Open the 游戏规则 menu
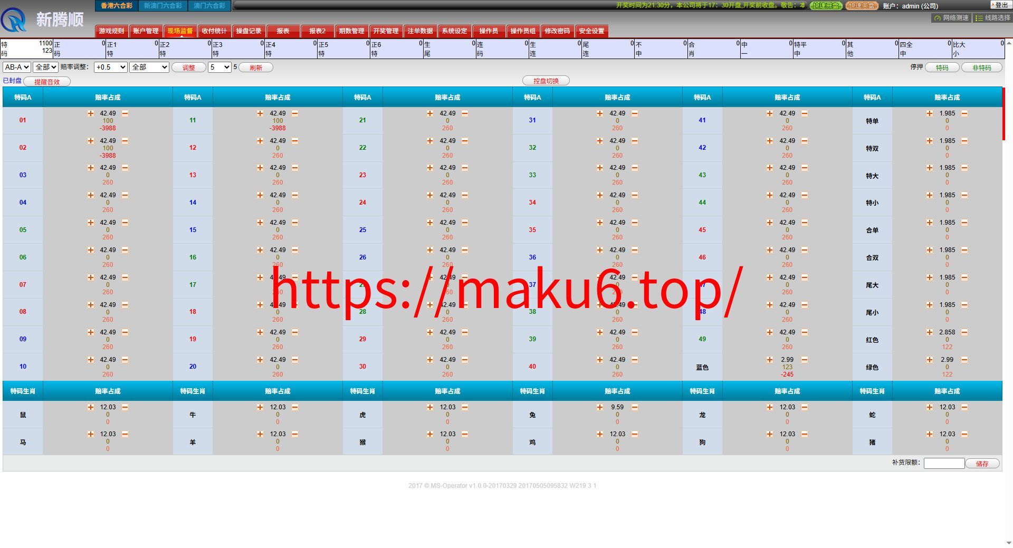Viewport: 1013px width, 548px height. point(111,31)
